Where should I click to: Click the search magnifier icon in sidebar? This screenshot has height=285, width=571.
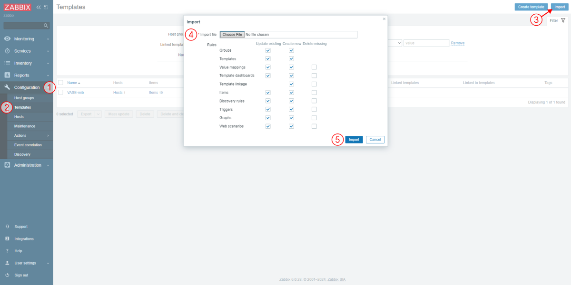[46, 26]
